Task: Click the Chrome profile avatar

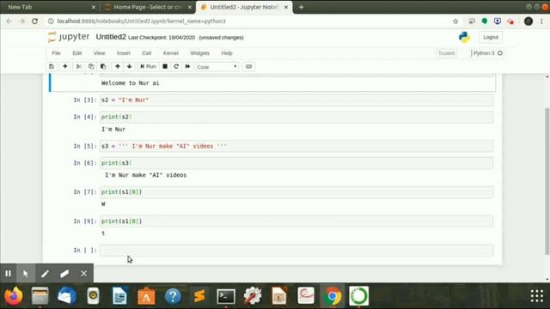Action: pyautogui.click(x=529, y=21)
